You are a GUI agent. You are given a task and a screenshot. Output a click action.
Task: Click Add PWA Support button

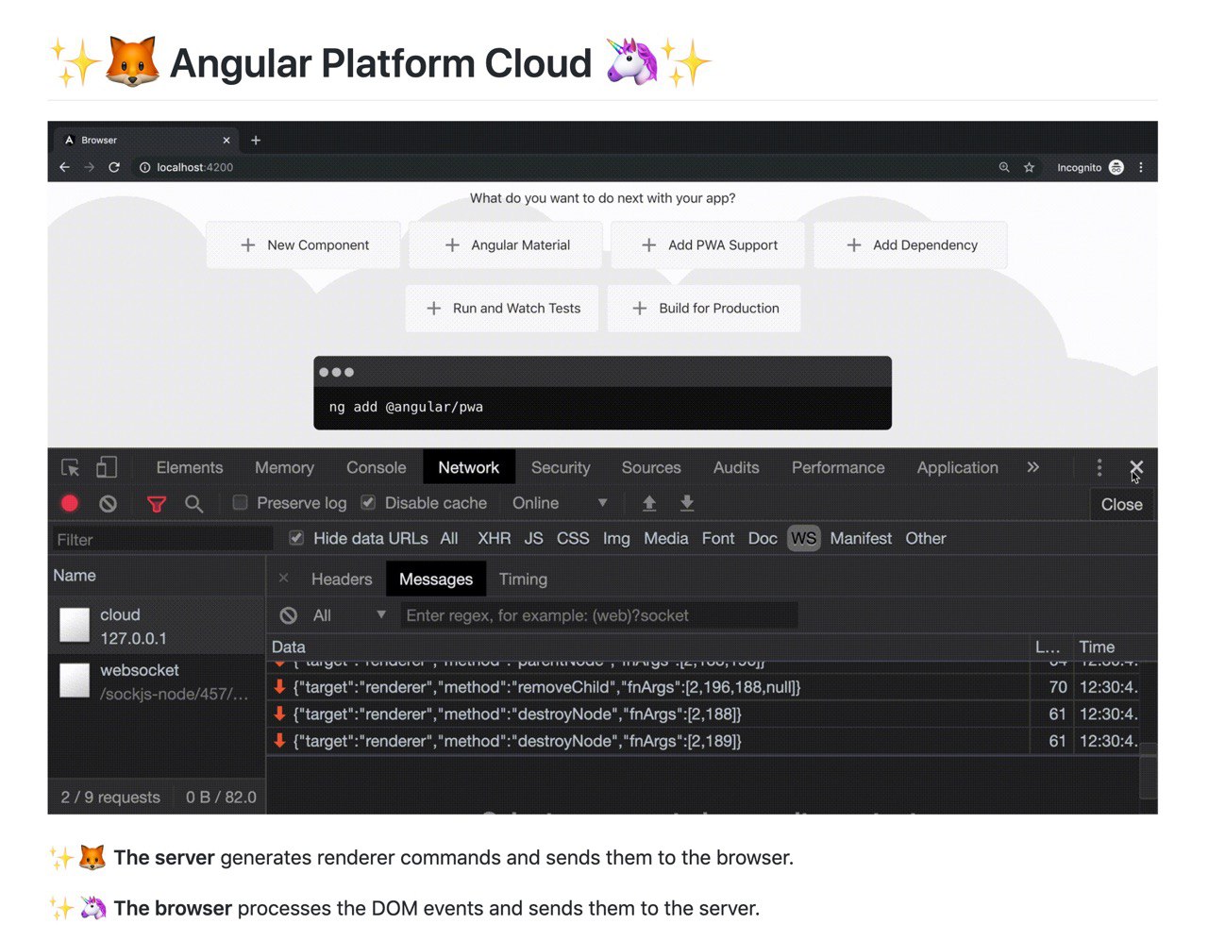709,245
